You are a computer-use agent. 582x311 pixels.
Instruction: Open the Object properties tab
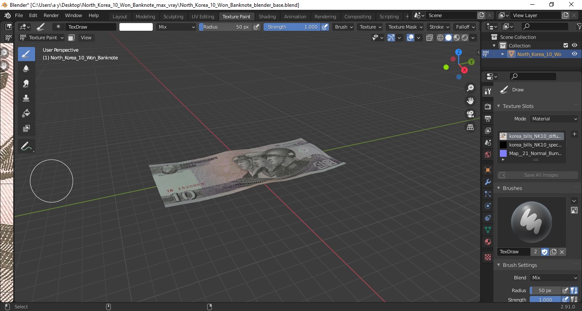tap(487, 170)
